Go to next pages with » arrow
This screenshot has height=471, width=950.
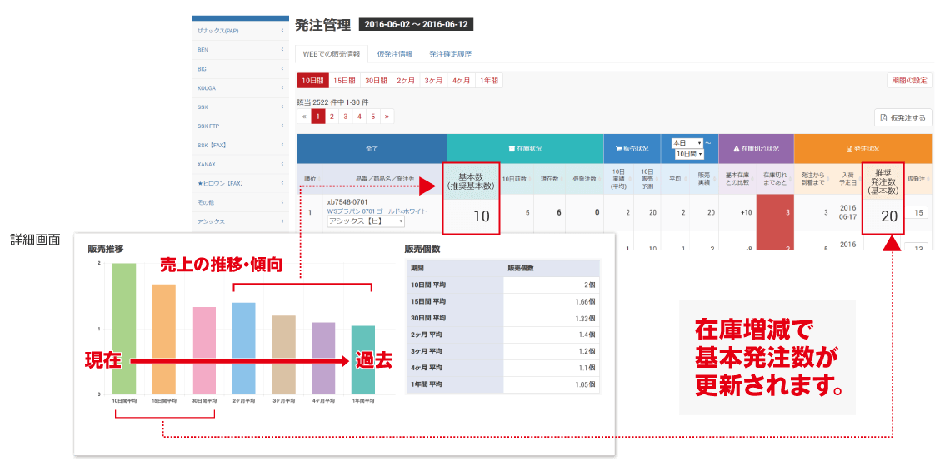(387, 117)
